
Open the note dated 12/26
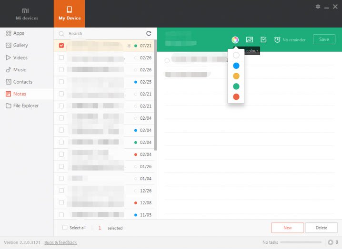(104, 191)
